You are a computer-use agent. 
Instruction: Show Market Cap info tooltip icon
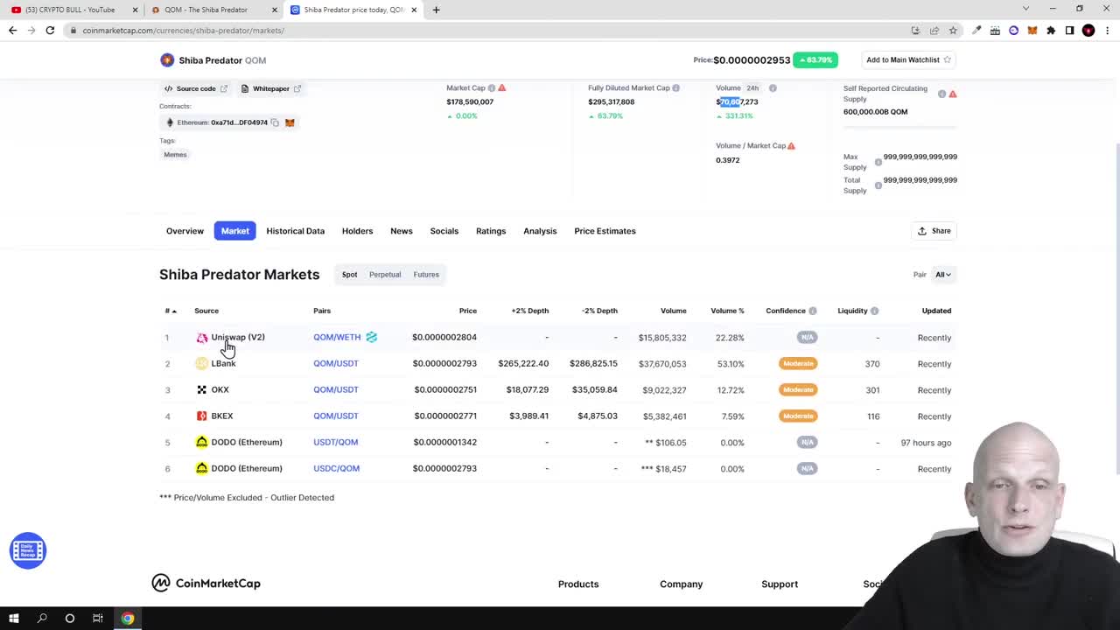[x=492, y=88]
